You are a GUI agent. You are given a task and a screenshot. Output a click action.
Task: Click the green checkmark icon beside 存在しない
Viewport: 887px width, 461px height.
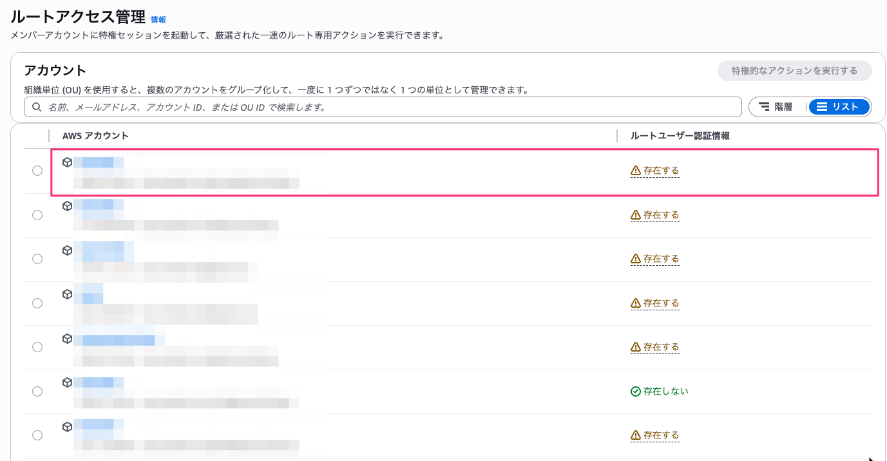click(636, 391)
